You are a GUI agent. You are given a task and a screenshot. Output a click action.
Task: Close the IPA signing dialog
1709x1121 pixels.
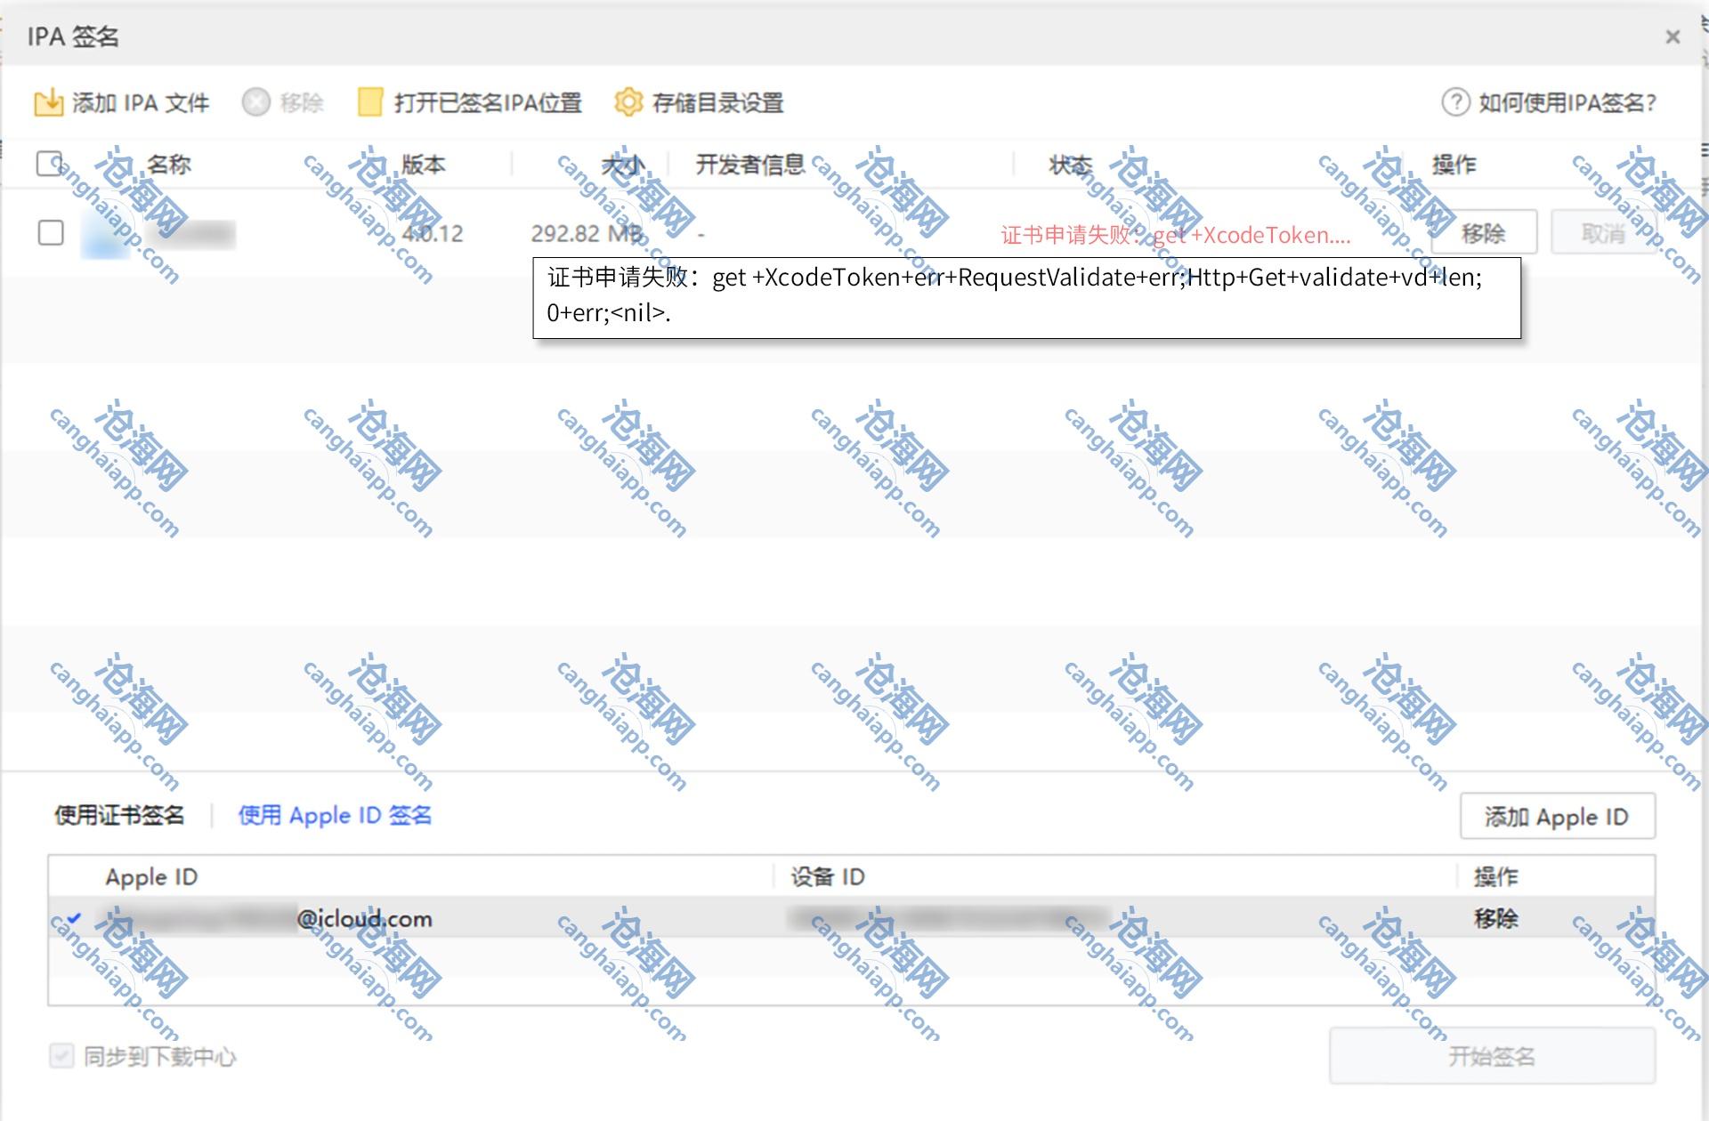1673,36
